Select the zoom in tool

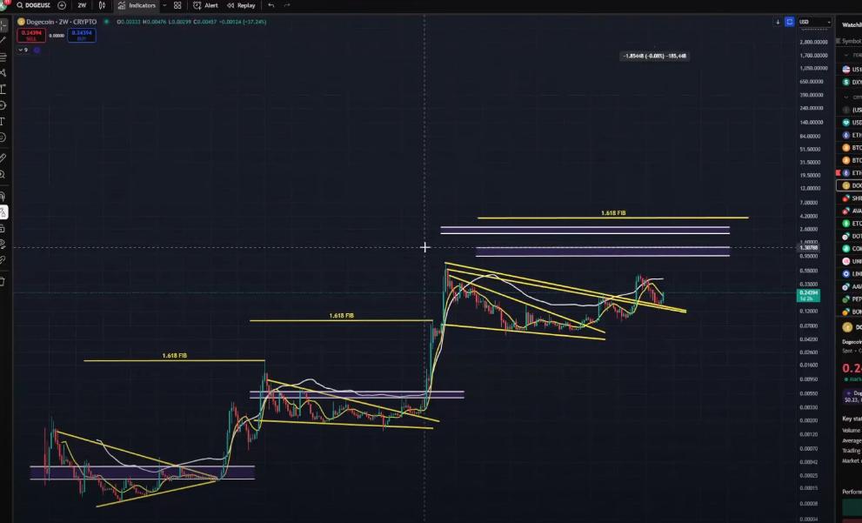click(x=3, y=174)
